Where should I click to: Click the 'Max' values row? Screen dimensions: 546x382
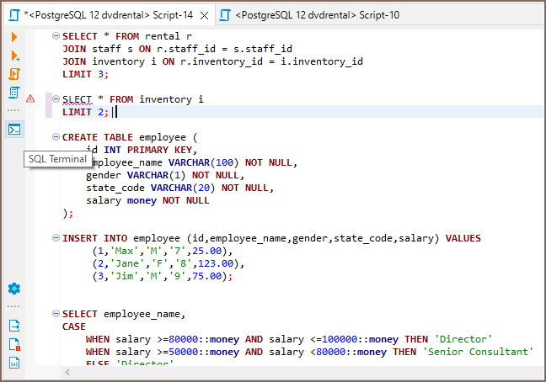(163, 251)
